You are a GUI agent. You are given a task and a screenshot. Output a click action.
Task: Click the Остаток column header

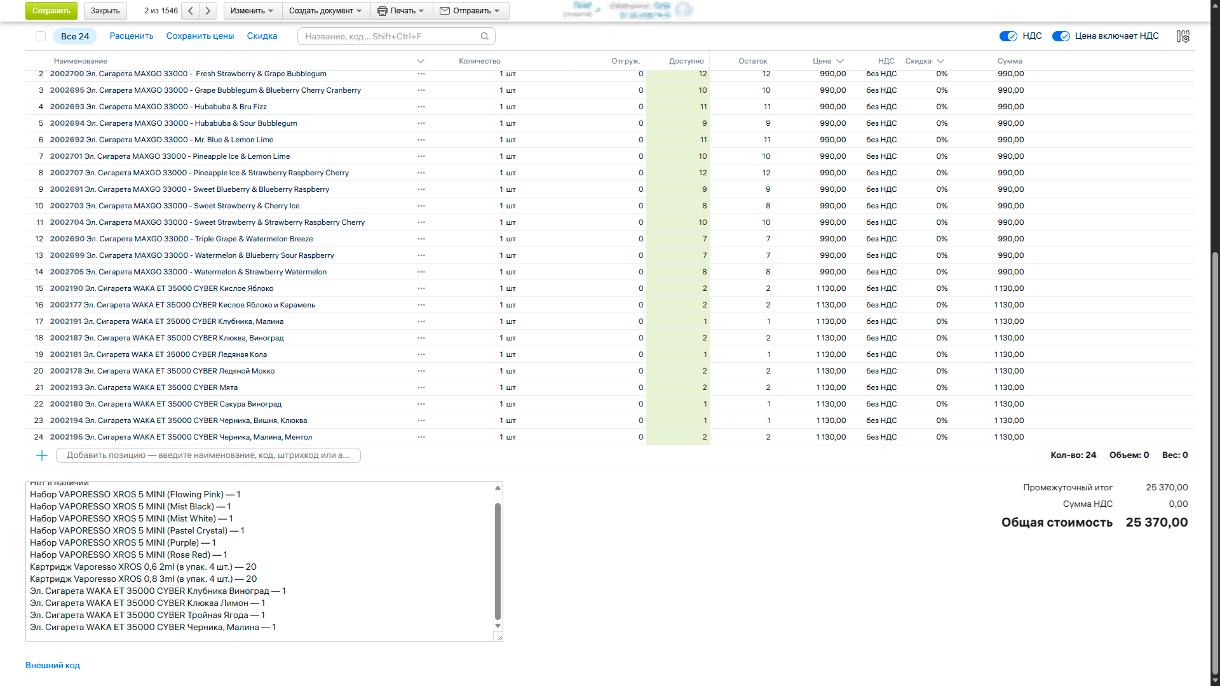point(753,61)
